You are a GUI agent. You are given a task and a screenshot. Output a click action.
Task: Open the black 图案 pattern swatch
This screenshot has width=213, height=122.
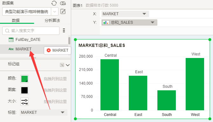[x=24, y=90]
